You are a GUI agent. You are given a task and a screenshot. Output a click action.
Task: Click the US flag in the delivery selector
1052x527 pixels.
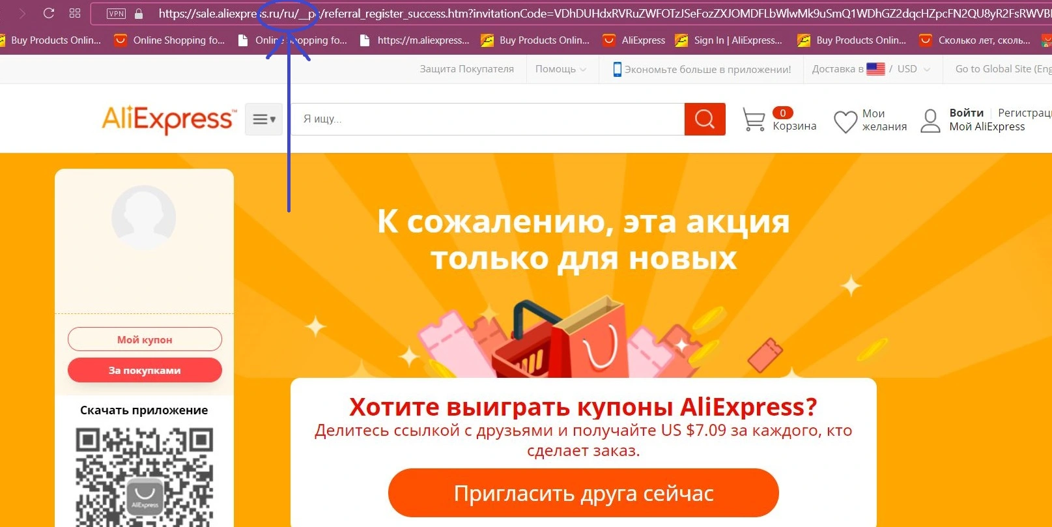click(x=875, y=69)
